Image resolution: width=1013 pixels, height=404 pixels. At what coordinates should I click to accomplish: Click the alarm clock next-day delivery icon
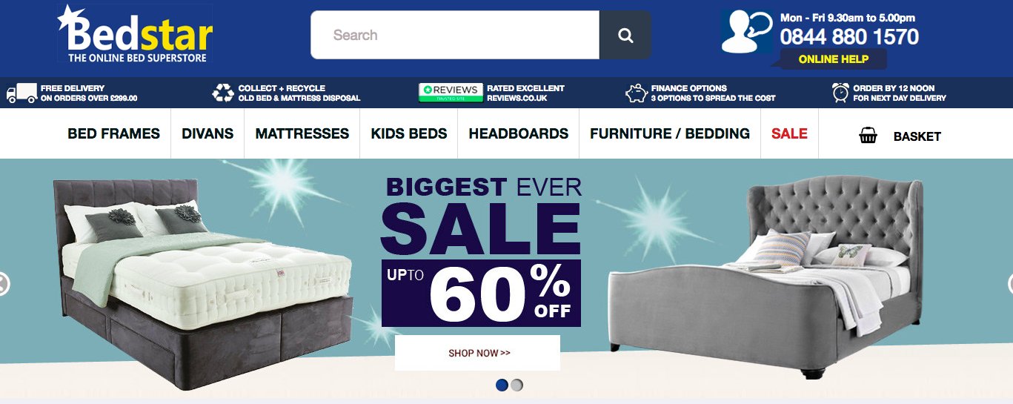point(840,93)
